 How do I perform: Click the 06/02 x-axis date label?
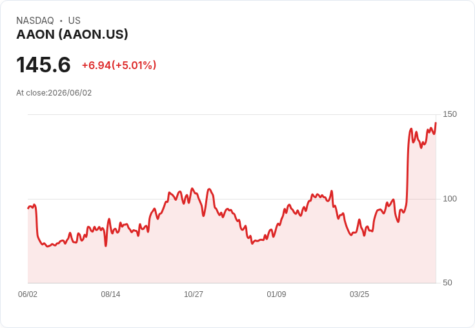click(28, 294)
